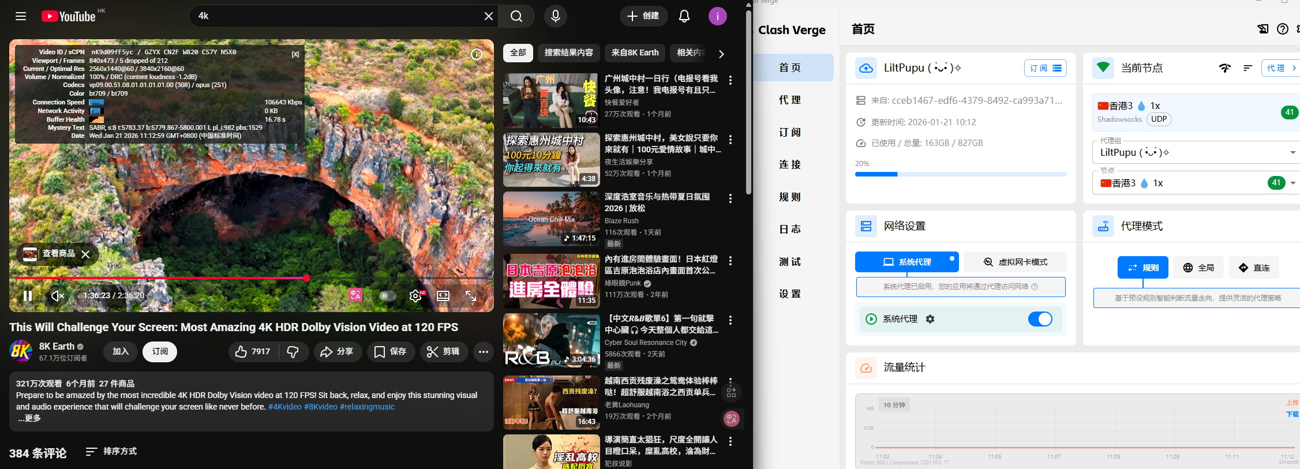The width and height of the screenshot is (1300, 469).
Task: Click the voice search microphone icon
Action: pyautogui.click(x=555, y=16)
